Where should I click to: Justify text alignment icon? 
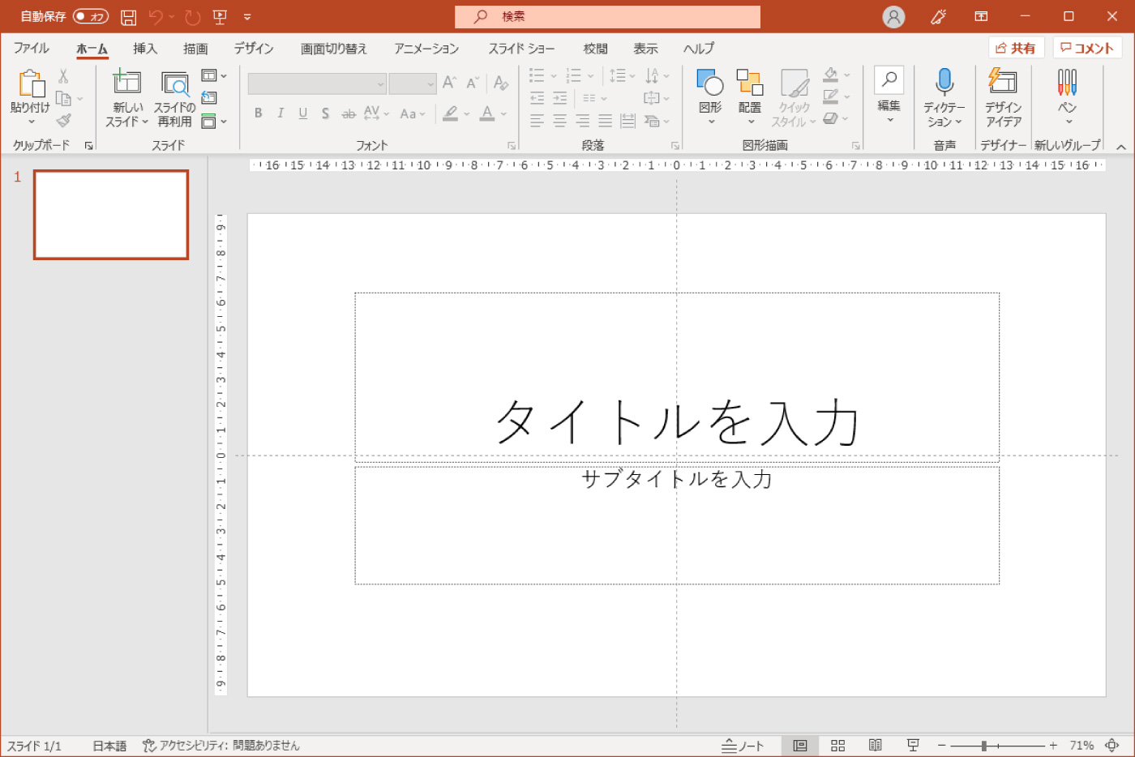coord(605,121)
